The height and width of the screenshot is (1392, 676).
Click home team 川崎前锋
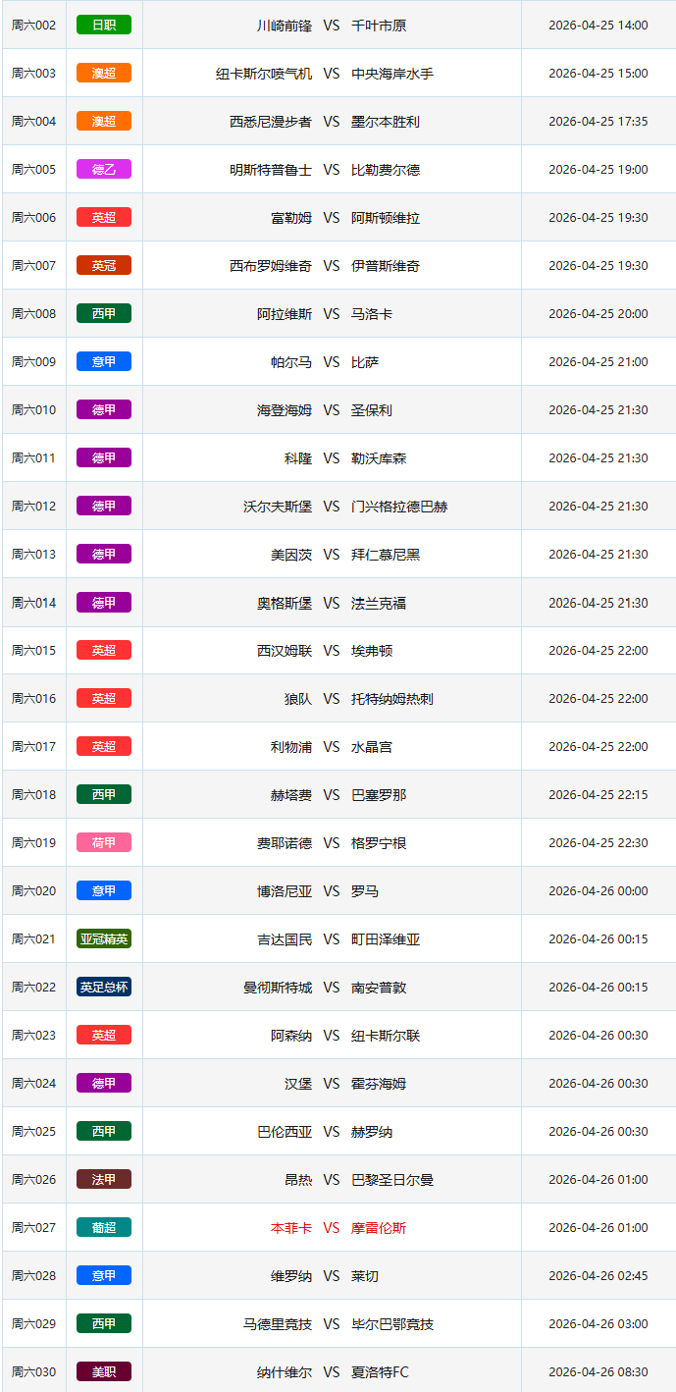coord(285,26)
